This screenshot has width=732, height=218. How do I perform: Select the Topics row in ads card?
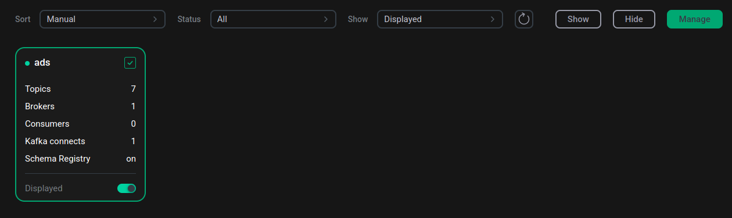click(x=80, y=89)
